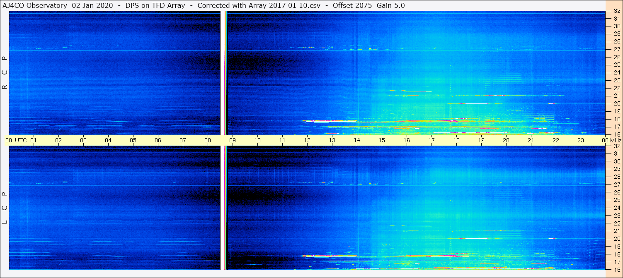The image size is (623, 278).
Task: Select hour 16 on the time axis
Action: point(407,140)
